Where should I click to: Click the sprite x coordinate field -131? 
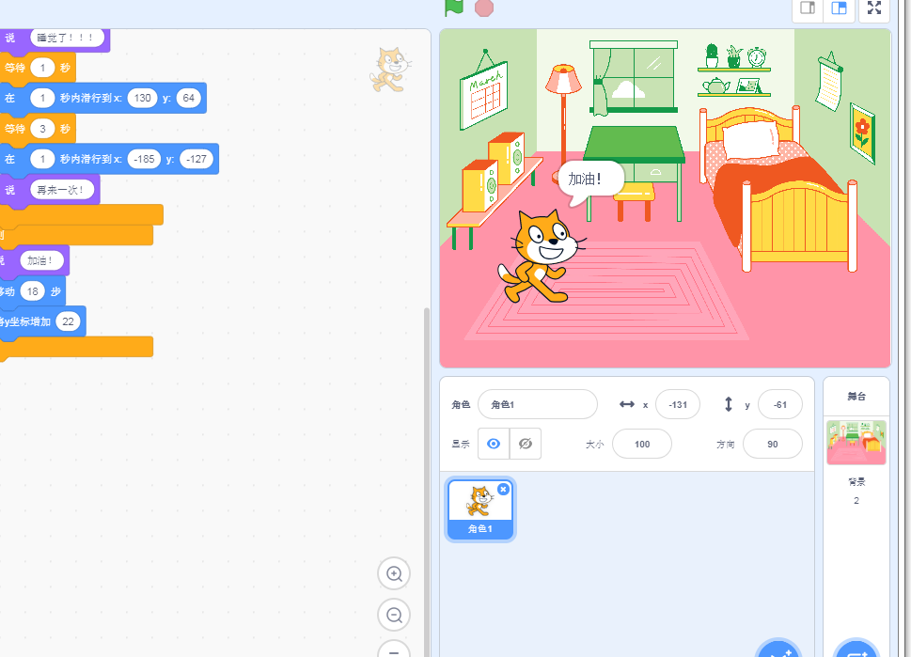coord(678,404)
